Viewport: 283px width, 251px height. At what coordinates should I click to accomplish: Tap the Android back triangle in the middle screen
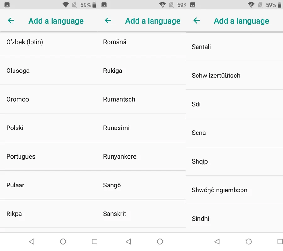pos(129,242)
